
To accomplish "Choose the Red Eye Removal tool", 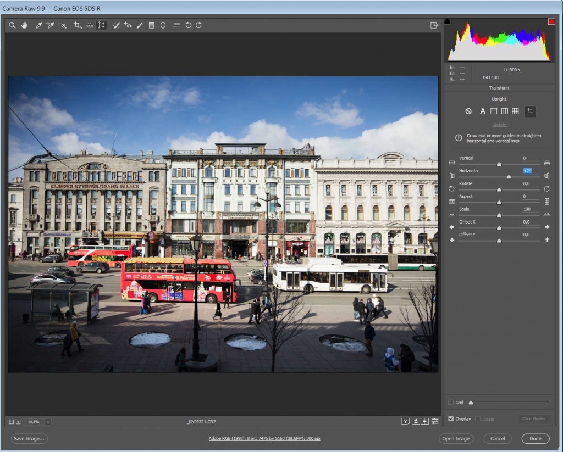I will click(x=128, y=25).
